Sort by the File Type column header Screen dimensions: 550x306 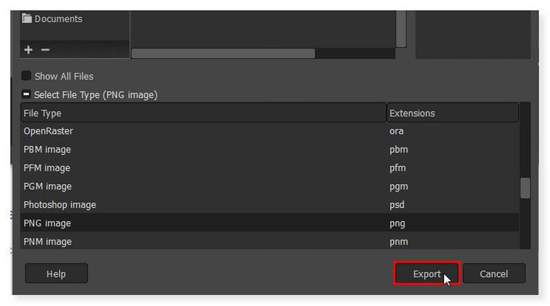pyautogui.click(x=203, y=113)
